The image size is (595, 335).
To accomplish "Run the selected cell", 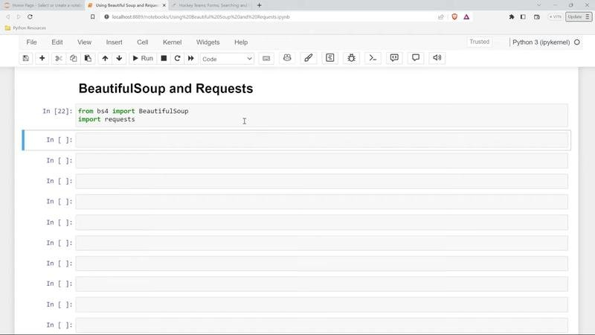I will pyautogui.click(x=143, y=58).
